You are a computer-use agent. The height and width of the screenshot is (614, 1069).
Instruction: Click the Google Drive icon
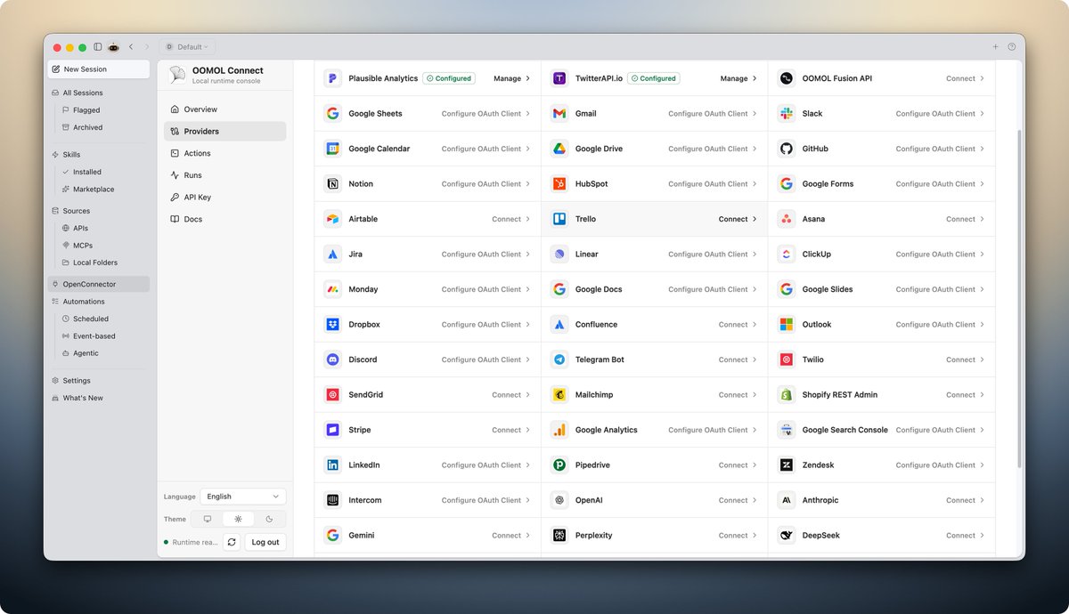tap(559, 149)
